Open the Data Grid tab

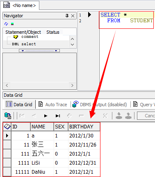(x=19, y=105)
